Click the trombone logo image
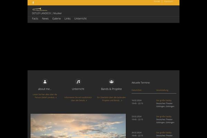Image resolution: width=207 pixels, height=138 pixels. pyautogui.click(x=40, y=9)
